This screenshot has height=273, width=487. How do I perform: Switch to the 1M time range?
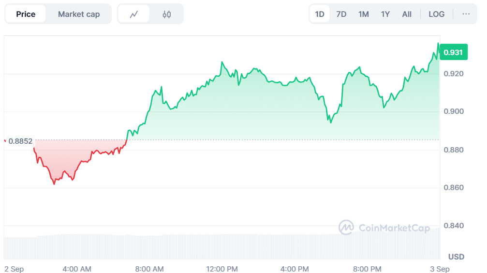(x=364, y=14)
